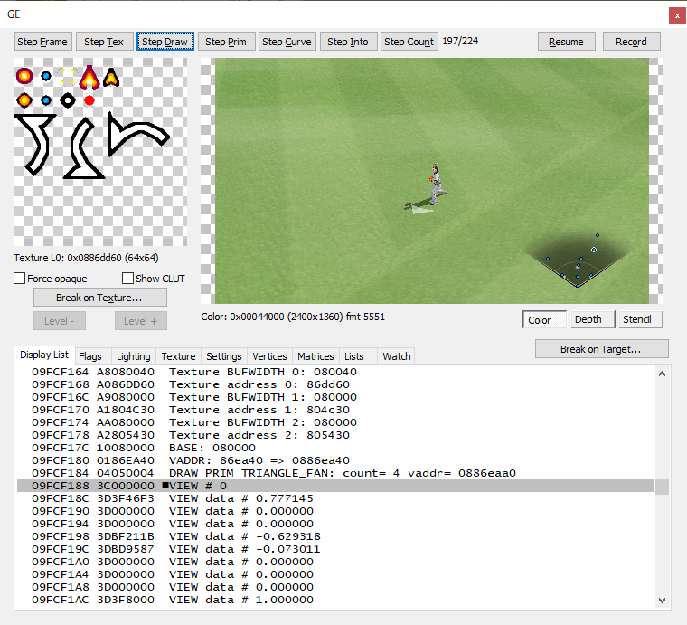Click the Step Prim button
687x625 pixels.
click(226, 42)
